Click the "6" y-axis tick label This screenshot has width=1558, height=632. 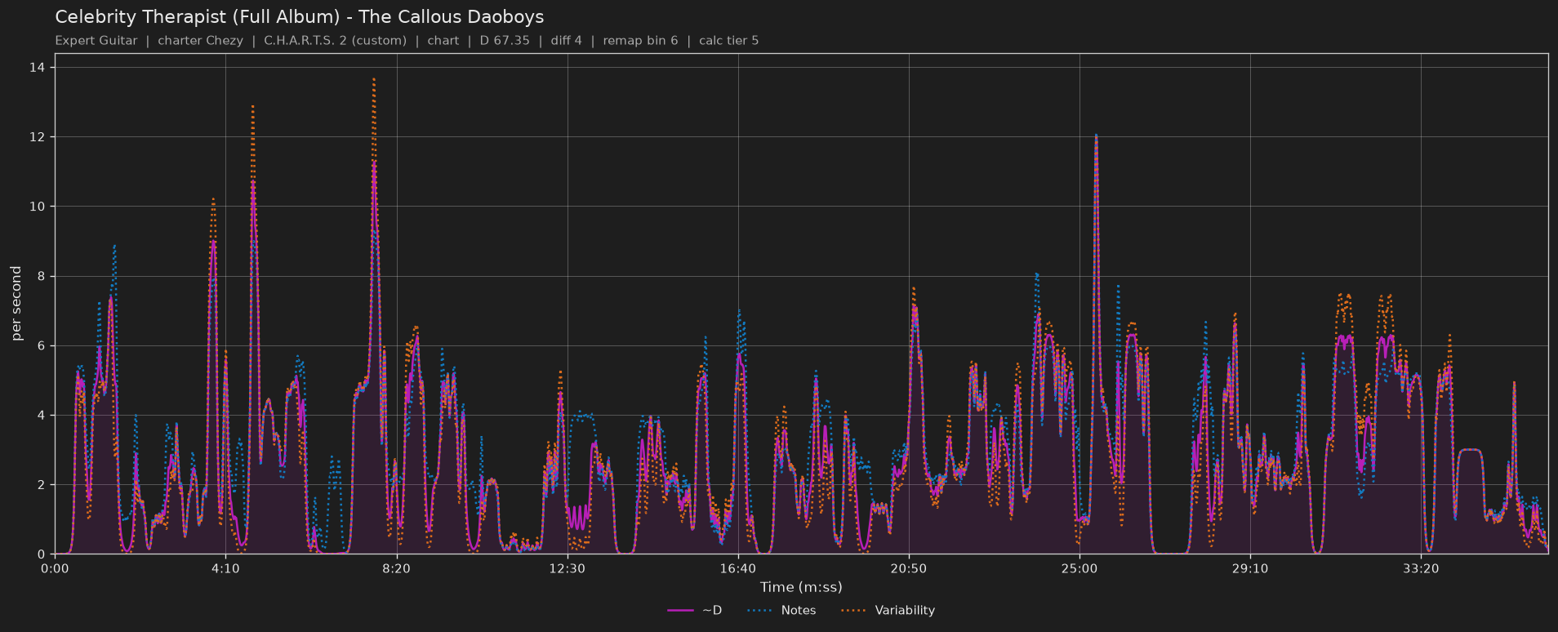42,346
